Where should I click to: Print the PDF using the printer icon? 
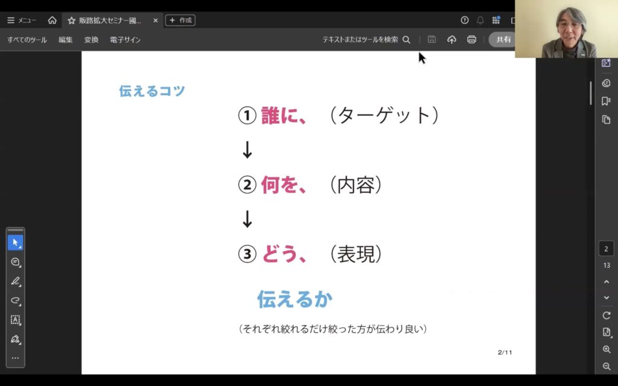[x=471, y=39]
